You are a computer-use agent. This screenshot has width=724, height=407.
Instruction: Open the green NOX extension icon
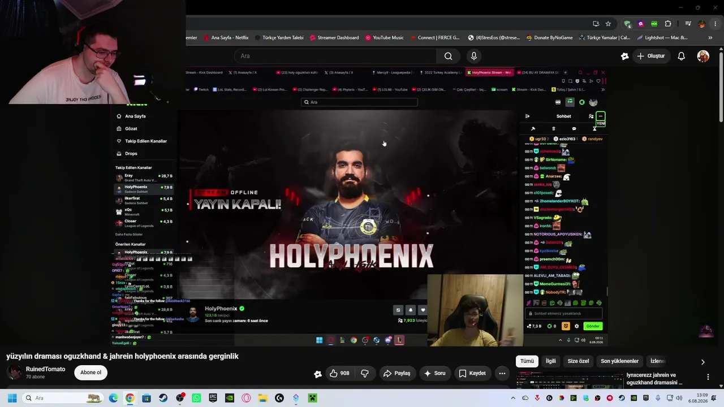click(x=654, y=24)
